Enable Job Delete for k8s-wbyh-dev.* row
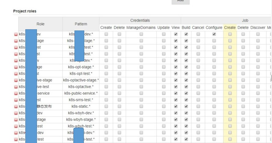The height and width of the screenshot is (143, 272). tap(243, 113)
